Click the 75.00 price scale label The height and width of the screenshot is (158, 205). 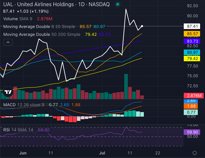click(193, 76)
